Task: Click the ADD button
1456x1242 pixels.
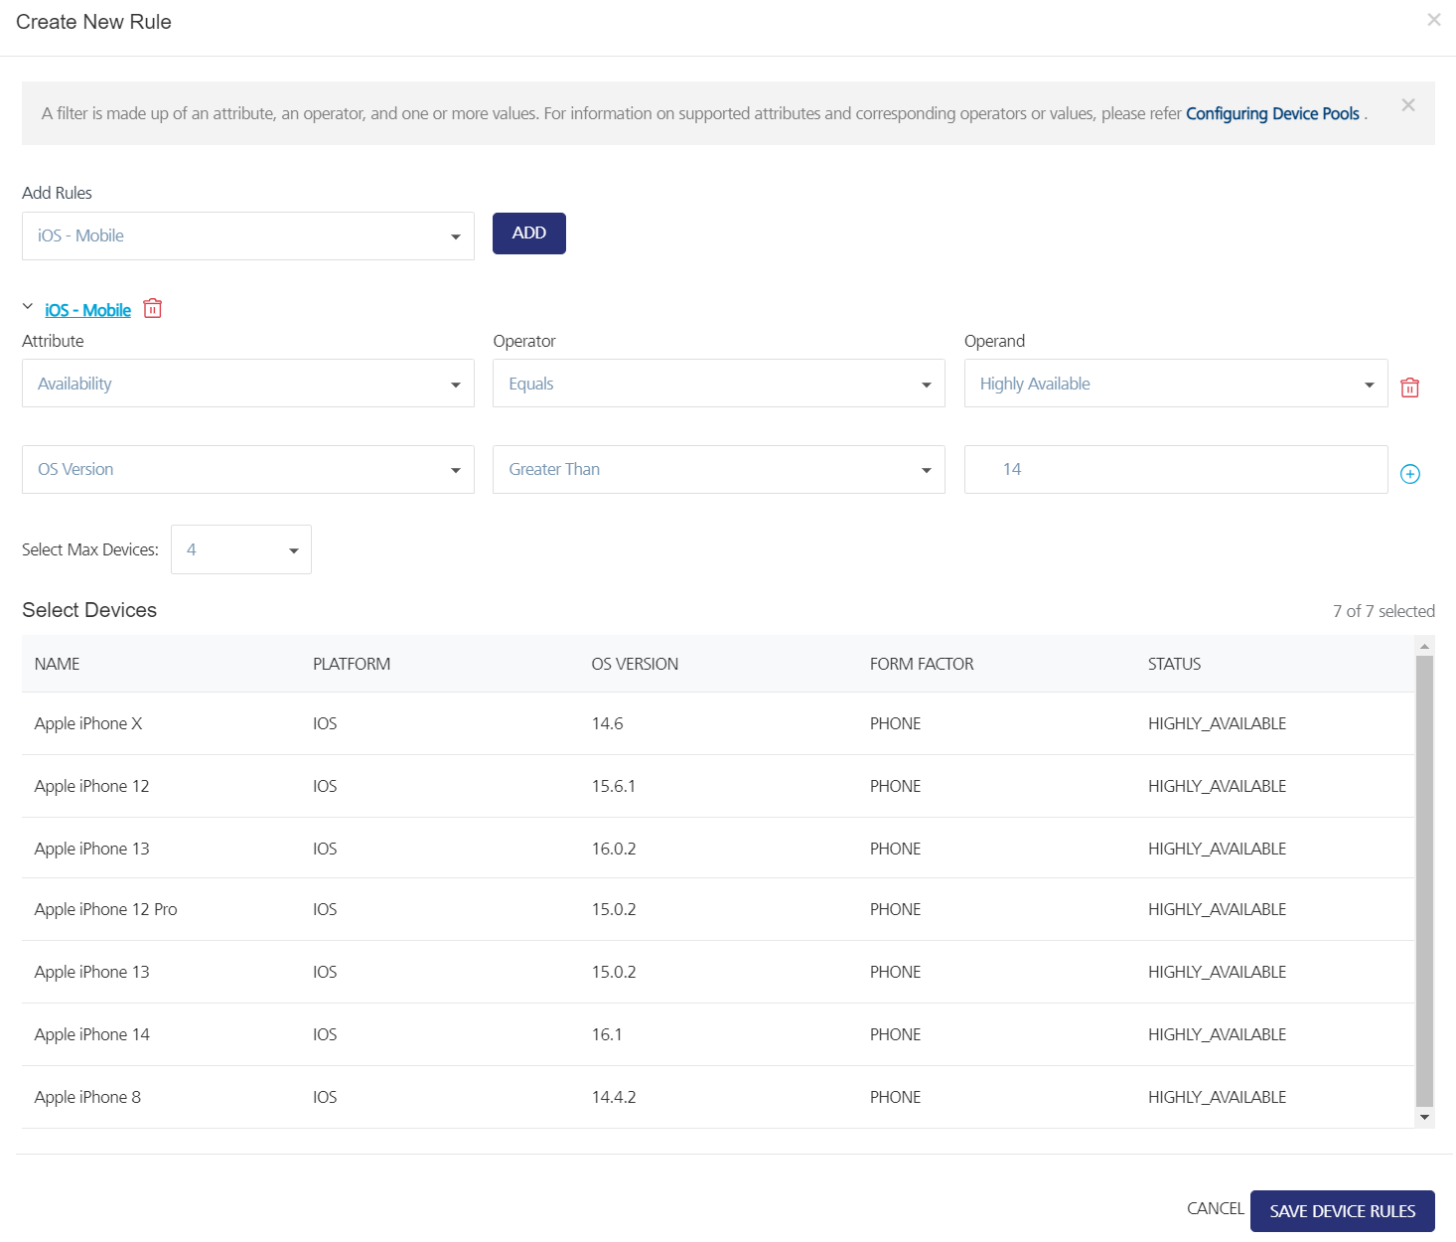Action: pos(528,233)
